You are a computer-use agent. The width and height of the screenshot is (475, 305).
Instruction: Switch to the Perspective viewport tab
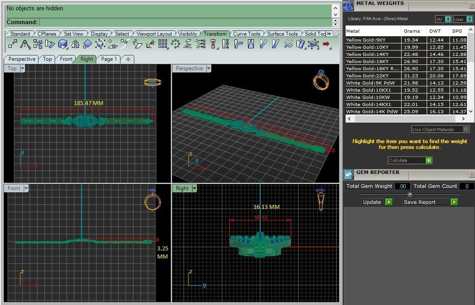click(22, 59)
